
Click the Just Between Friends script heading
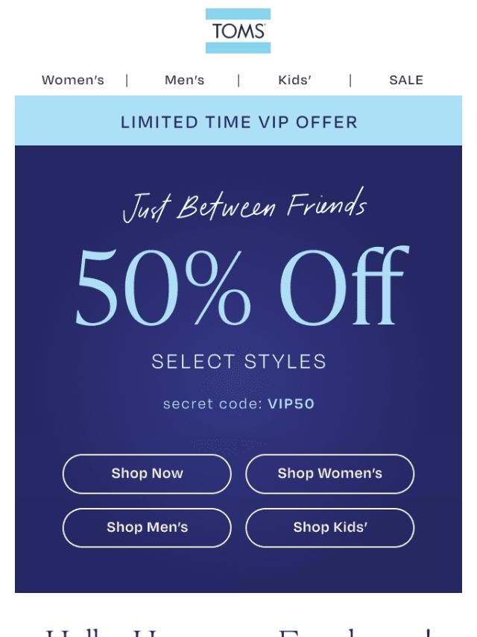point(244,205)
